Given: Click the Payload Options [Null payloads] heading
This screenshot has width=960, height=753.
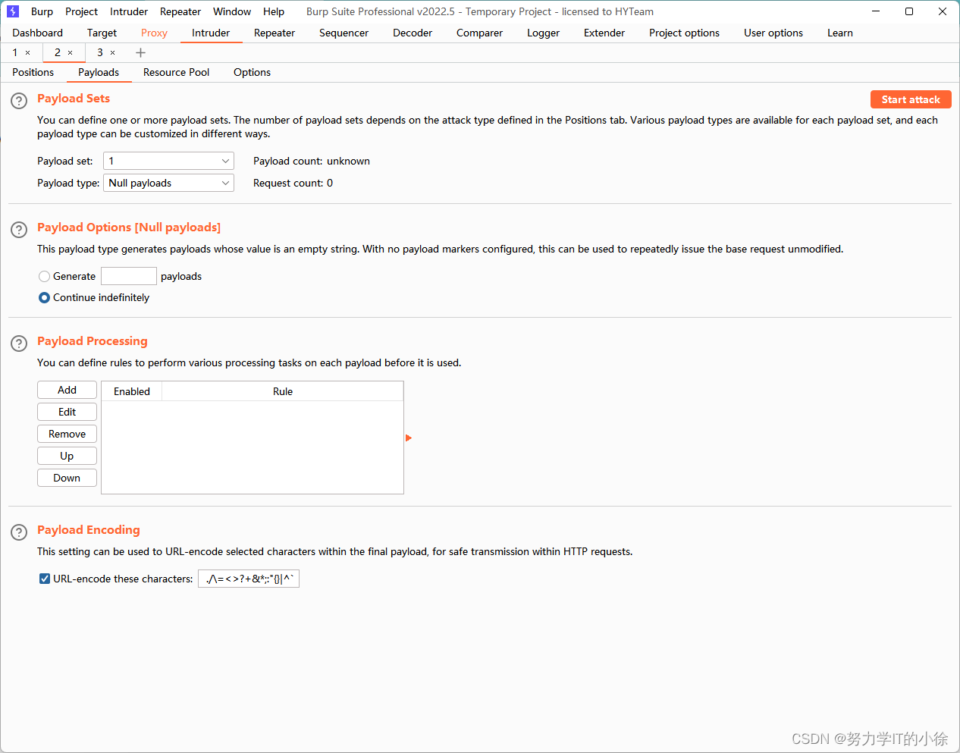Looking at the screenshot, I should tap(129, 227).
